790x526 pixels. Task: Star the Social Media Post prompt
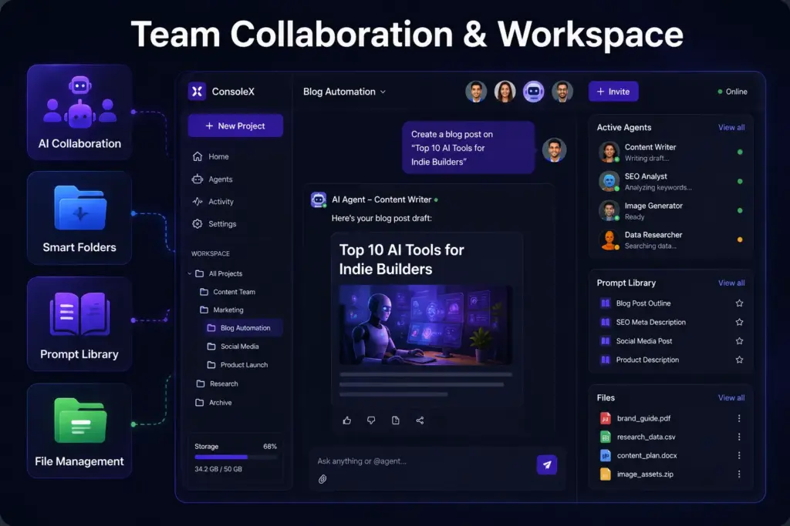739,341
